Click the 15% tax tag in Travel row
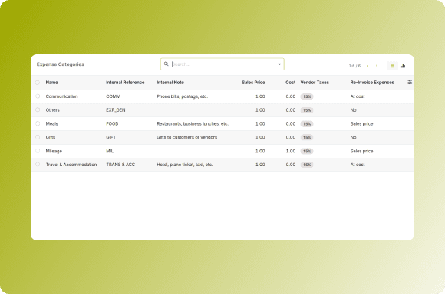The height and width of the screenshot is (294, 445). tap(306, 165)
